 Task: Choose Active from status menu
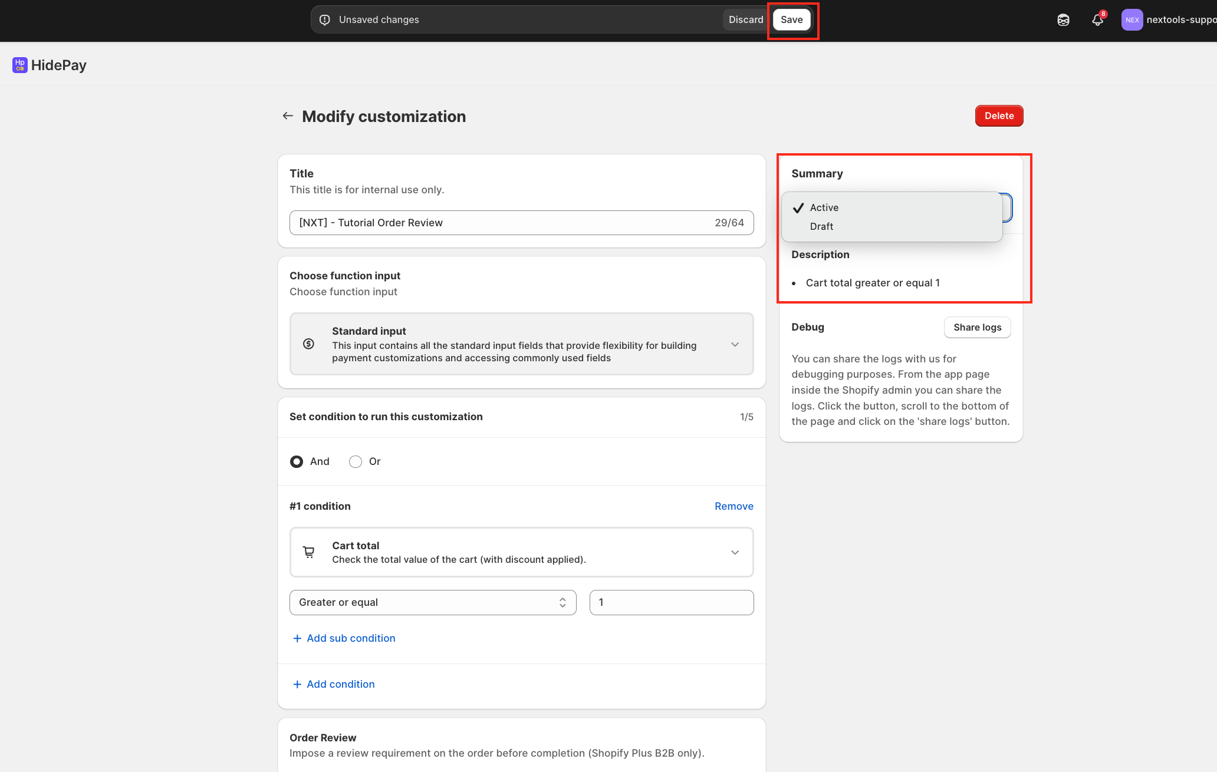point(824,207)
